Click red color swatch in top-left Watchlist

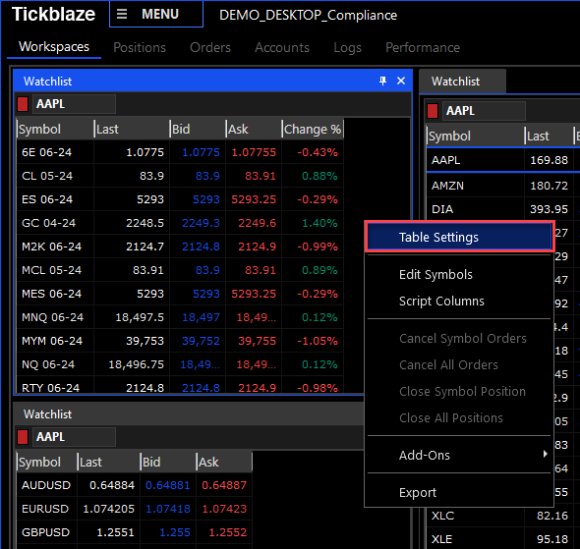point(23,104)
